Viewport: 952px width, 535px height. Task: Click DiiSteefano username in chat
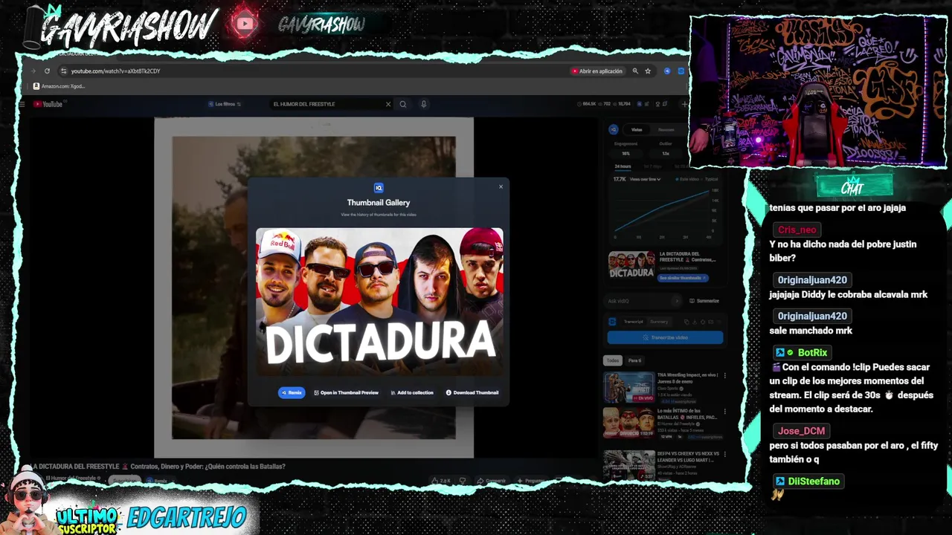pyautogui.click(x=814, y=481)
